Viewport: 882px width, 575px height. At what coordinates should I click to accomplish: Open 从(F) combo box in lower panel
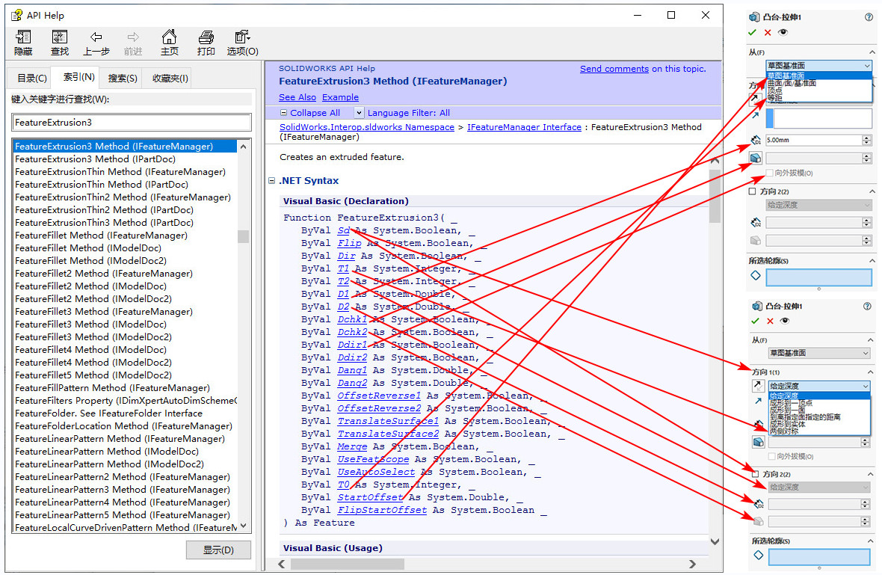tap(819, 353)
